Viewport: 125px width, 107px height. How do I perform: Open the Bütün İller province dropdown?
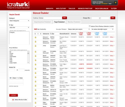click(x=19, y=27)
